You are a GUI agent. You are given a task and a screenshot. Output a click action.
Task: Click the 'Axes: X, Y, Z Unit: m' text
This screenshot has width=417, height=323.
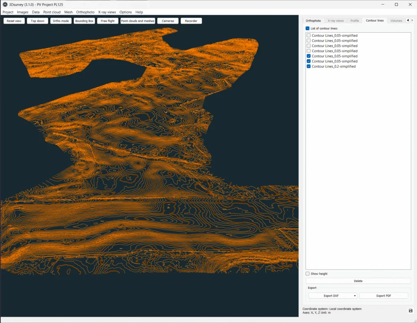click(x=316, y=313)
